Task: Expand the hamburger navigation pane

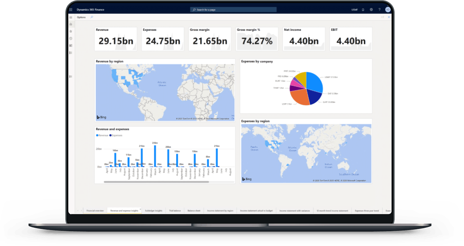Action: tap(71, 17)
